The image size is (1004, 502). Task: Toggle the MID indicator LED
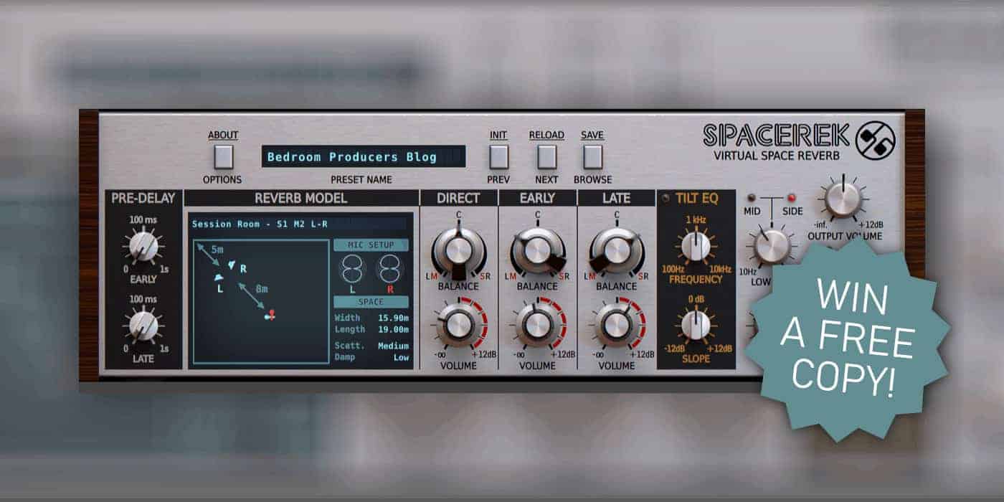click(x=751, y=198)
